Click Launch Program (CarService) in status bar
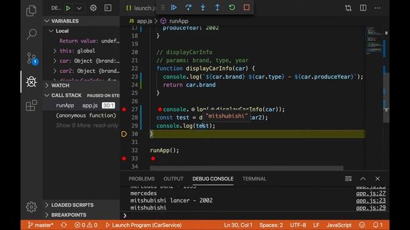The image size is (410, 230). 143,225
